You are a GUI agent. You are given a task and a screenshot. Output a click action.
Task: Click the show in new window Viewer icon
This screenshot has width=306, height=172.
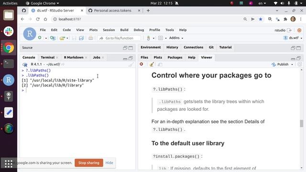(160, 64)
